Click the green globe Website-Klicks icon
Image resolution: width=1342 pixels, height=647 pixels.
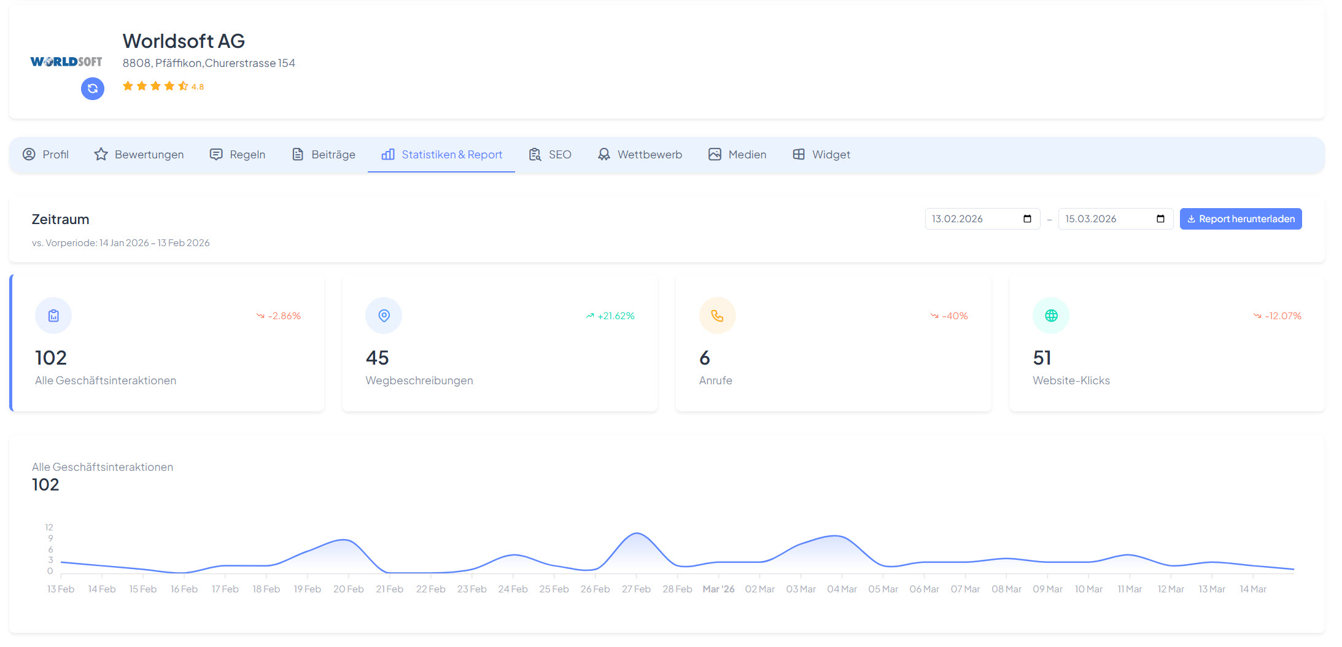[x=1051, y=316]
